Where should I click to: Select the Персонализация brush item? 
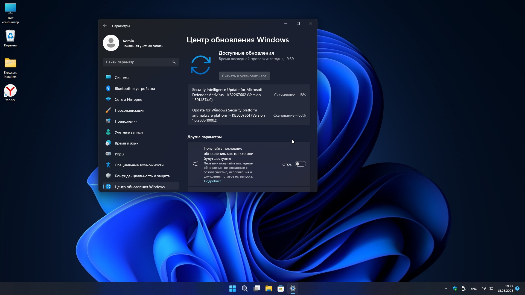tap(129, 110)
